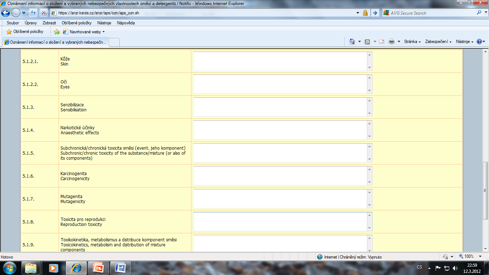This screenshot has height=275, width=489.
Task: Click the search magnifier icon
Action: 479,13
